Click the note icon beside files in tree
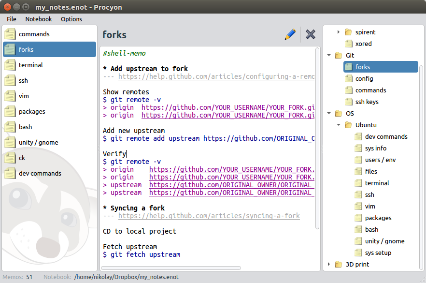Image resolution: width=426 pixels, height=283 pixels. coord(358,171)
